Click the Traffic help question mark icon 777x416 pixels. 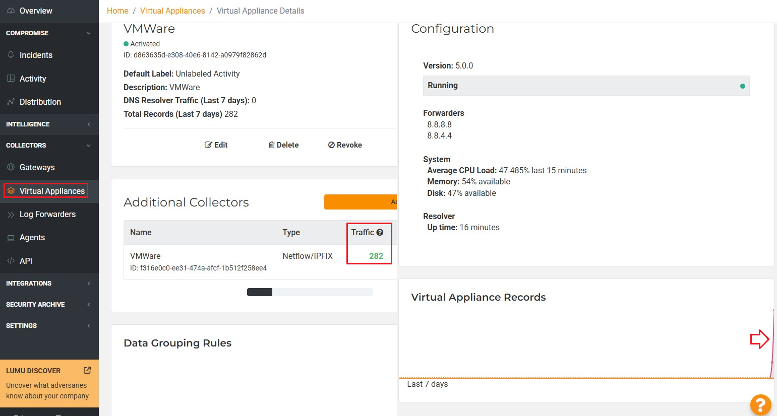point(380,232)
